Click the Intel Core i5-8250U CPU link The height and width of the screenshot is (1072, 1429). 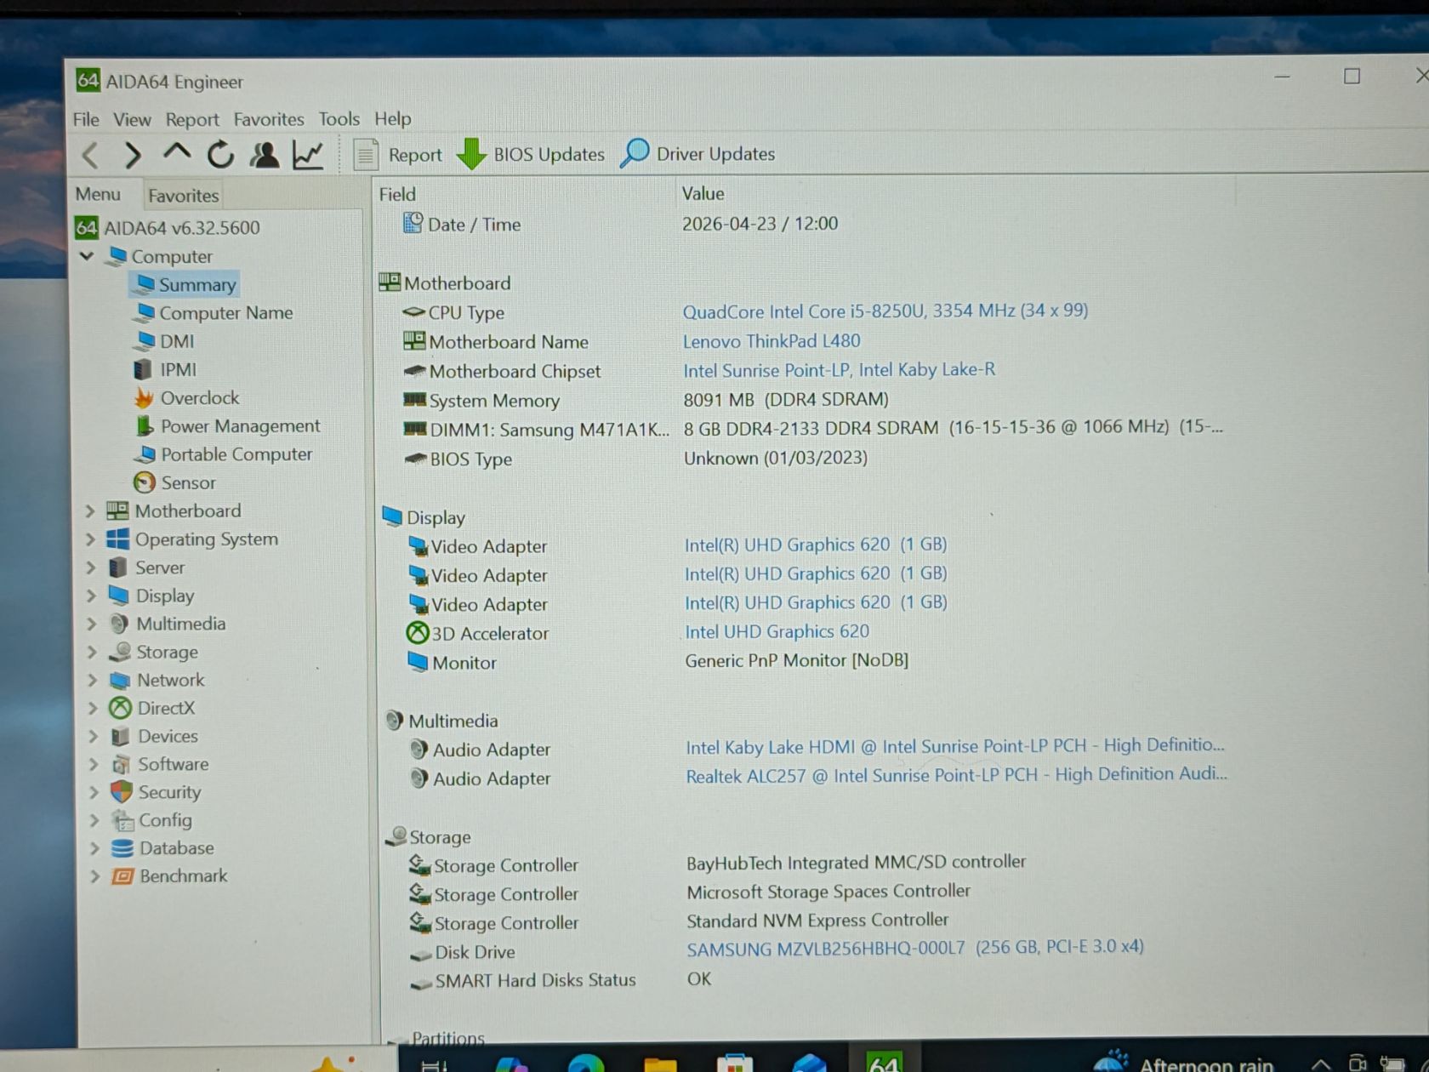click(x=885, y=311)
